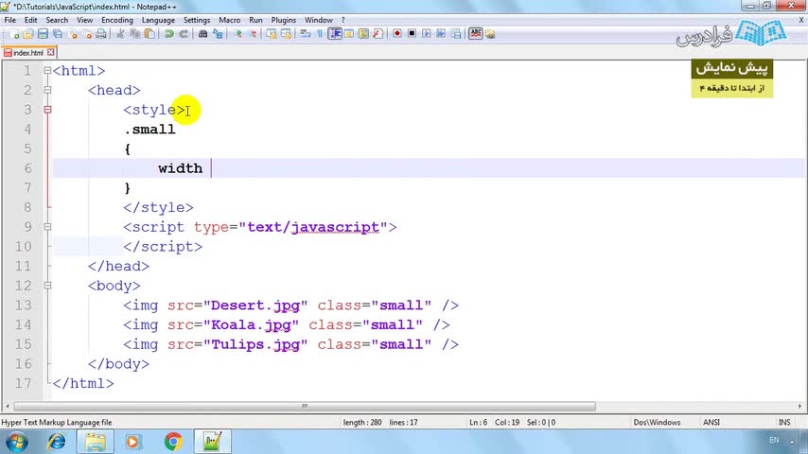Screen dimensions: 808x454
Task: Run macro multiple times icon
Action: tap(441, 33)
